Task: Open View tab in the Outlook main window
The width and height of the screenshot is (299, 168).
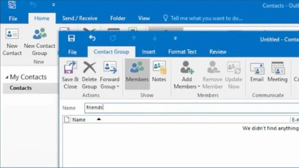Action: pyautogui.click(x=144, y=18)
